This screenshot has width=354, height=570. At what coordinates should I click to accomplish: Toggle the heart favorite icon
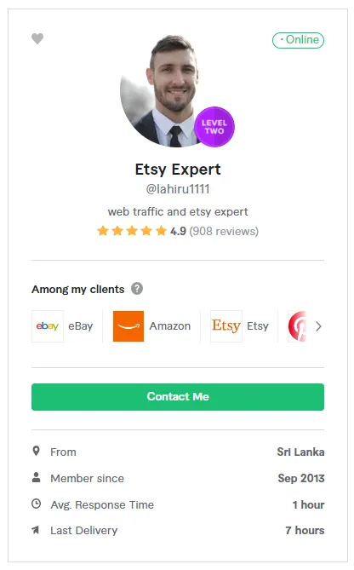(x=37, y=38)
